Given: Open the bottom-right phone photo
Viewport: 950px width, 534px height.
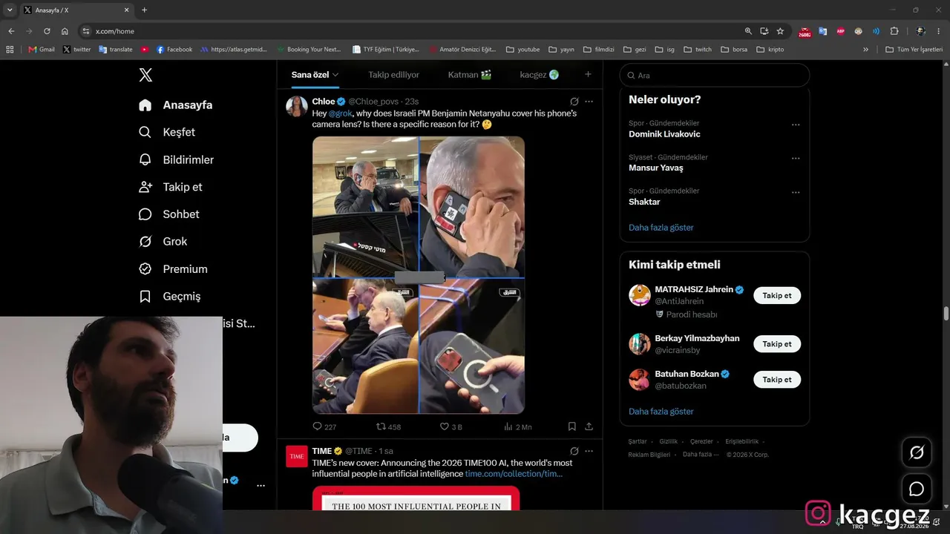Looking at the screenshot, I should 472,346.
